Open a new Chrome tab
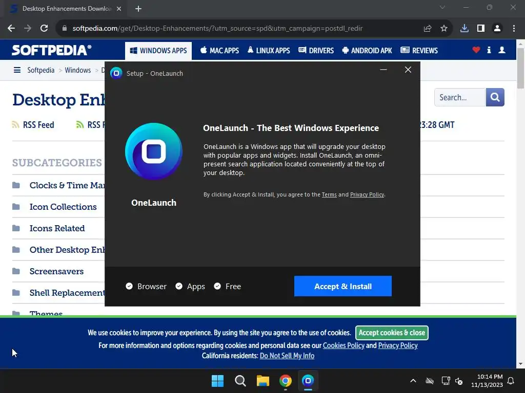525x393 pixels. point(138,9)
